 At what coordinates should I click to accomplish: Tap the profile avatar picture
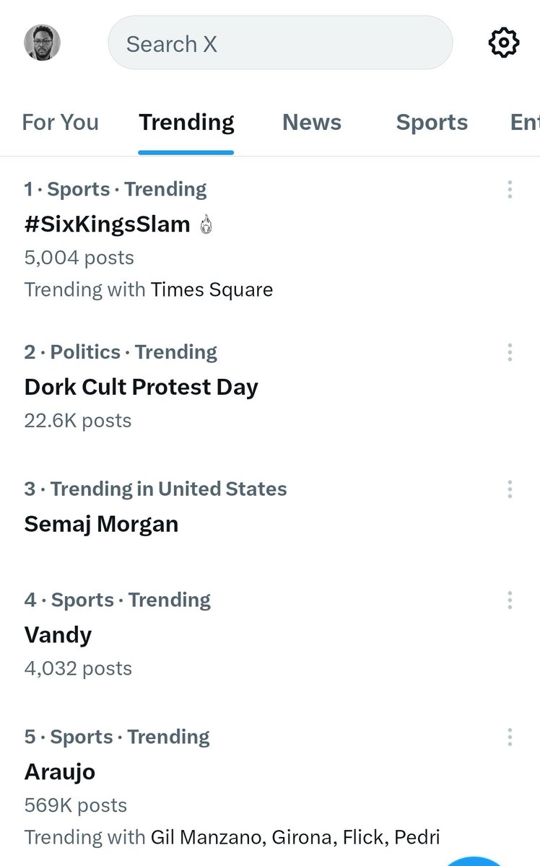pos(43,43)
